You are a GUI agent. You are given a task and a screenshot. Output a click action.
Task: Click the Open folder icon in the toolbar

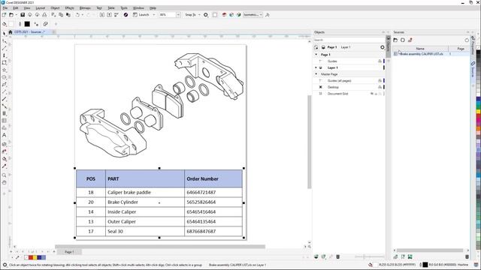point(11,15)
